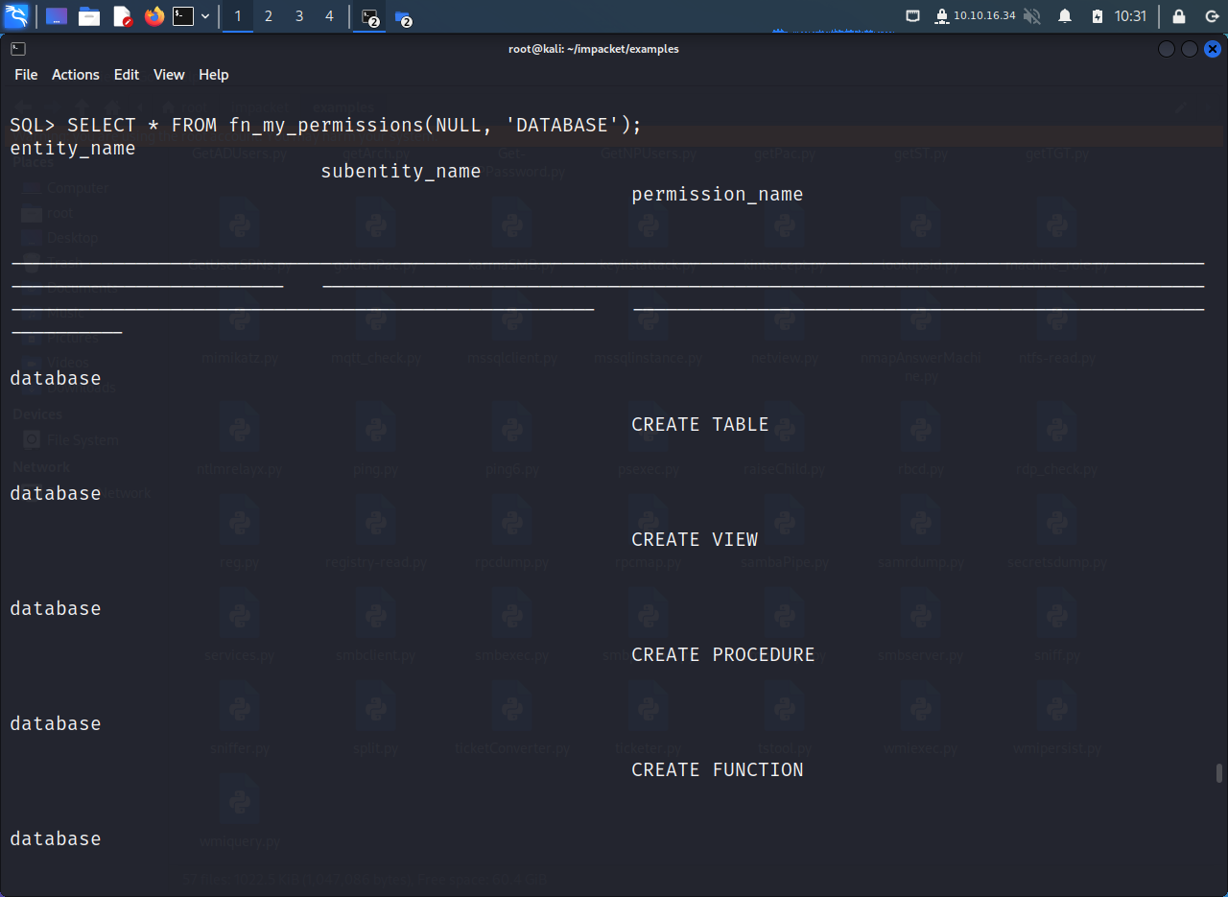Select the grouped terminal windows taskbar button
The image size is (1228, 897).
[x=370, y=16]
